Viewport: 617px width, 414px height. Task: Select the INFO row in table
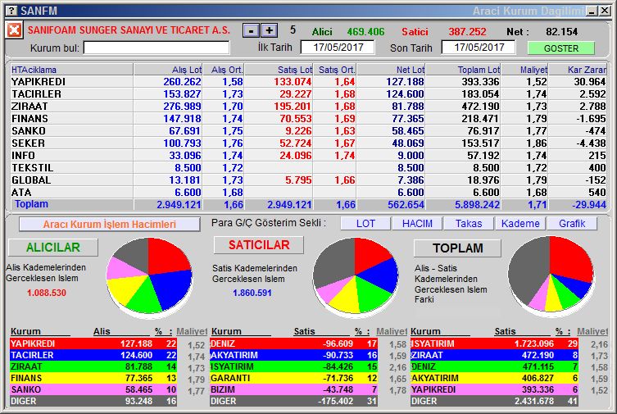(308, 156)
